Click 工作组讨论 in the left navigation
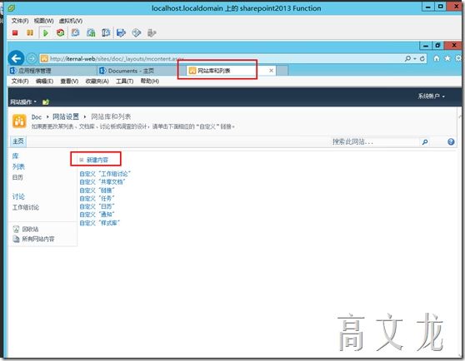 [26, 207]
